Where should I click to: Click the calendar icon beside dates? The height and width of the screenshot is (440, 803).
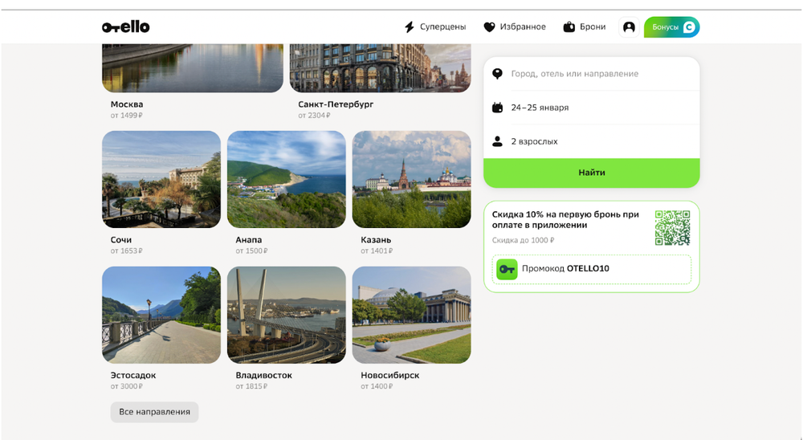[x=497, y=108]
